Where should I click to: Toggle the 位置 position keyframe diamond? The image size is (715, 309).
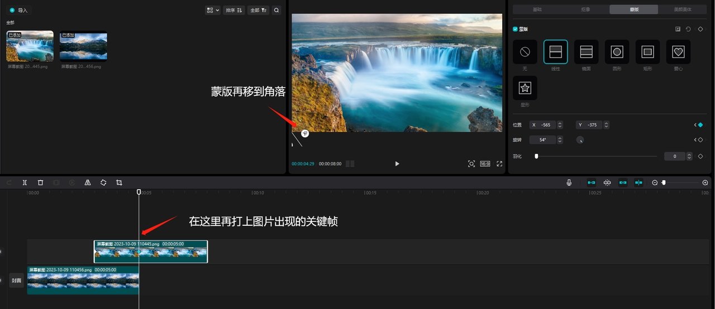(x=700, y=125)
